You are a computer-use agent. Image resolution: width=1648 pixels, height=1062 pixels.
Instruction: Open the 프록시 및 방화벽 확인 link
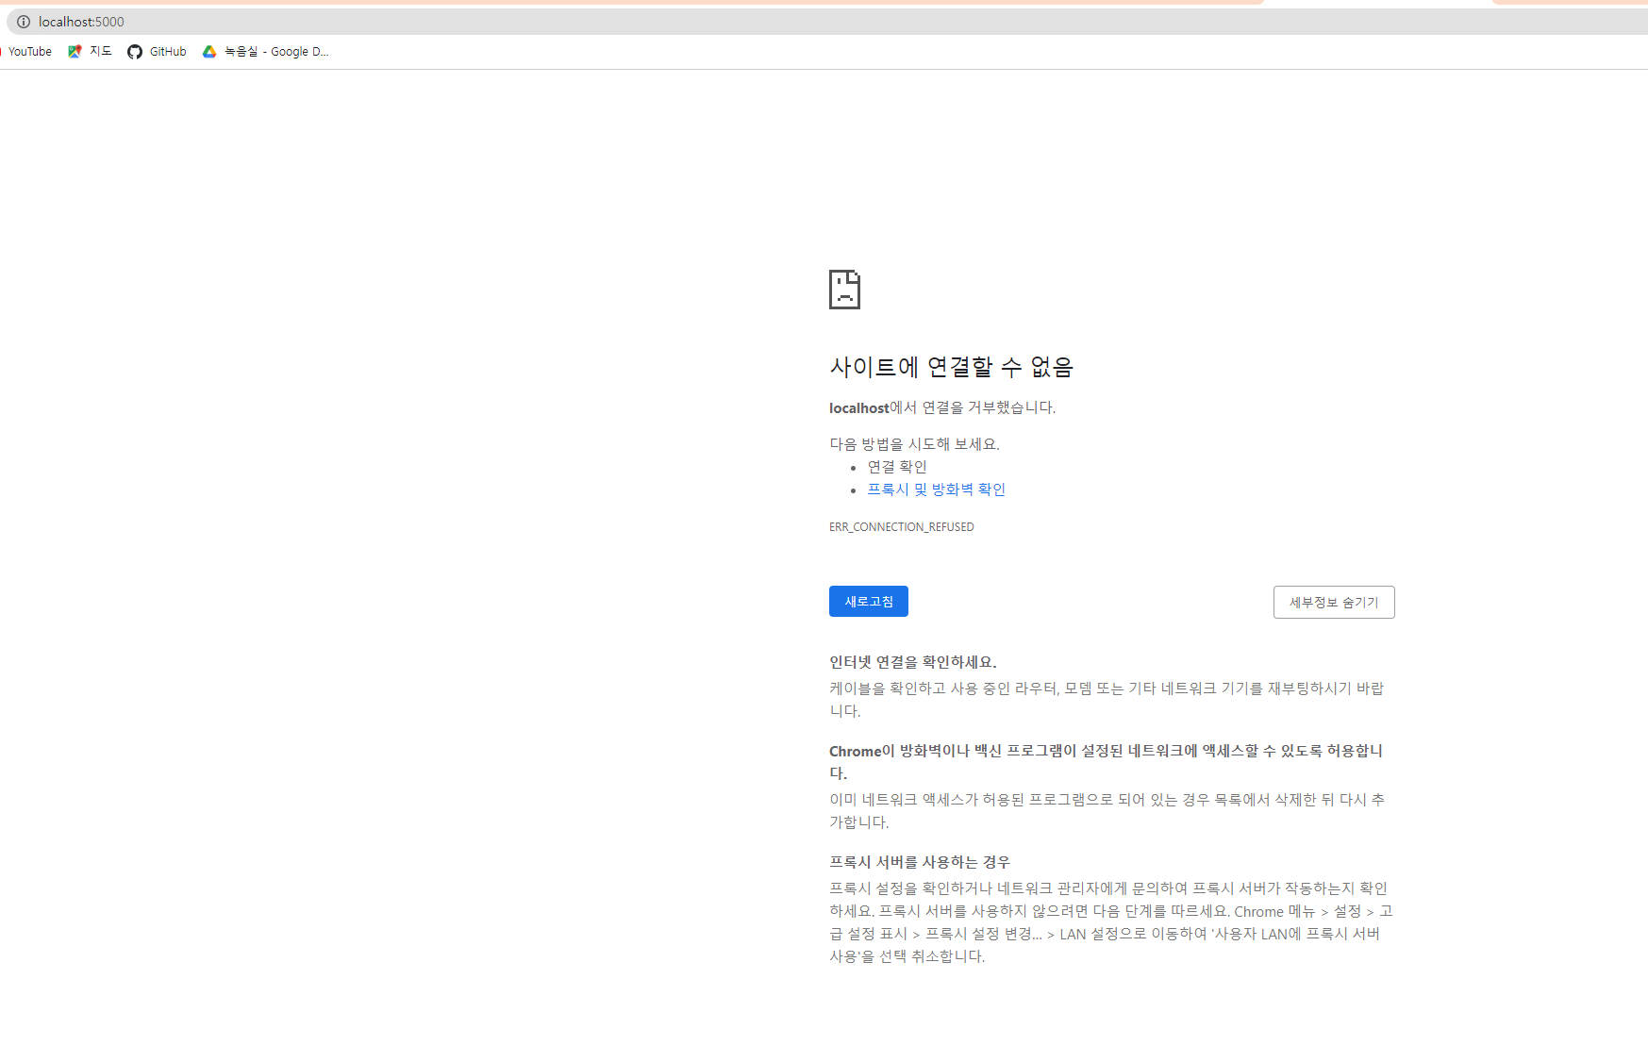coord(936,490)
